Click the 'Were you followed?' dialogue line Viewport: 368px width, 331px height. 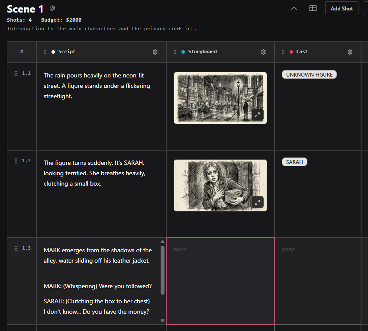coord(98,286)
